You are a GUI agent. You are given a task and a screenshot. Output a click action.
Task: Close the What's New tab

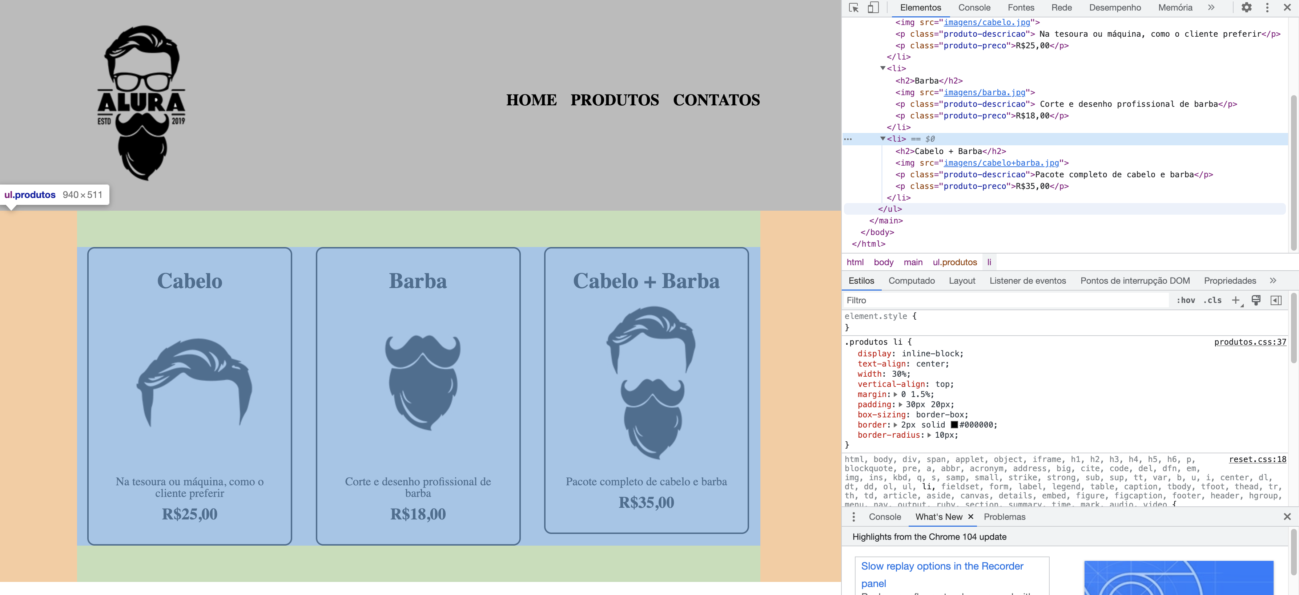point(971,517)
